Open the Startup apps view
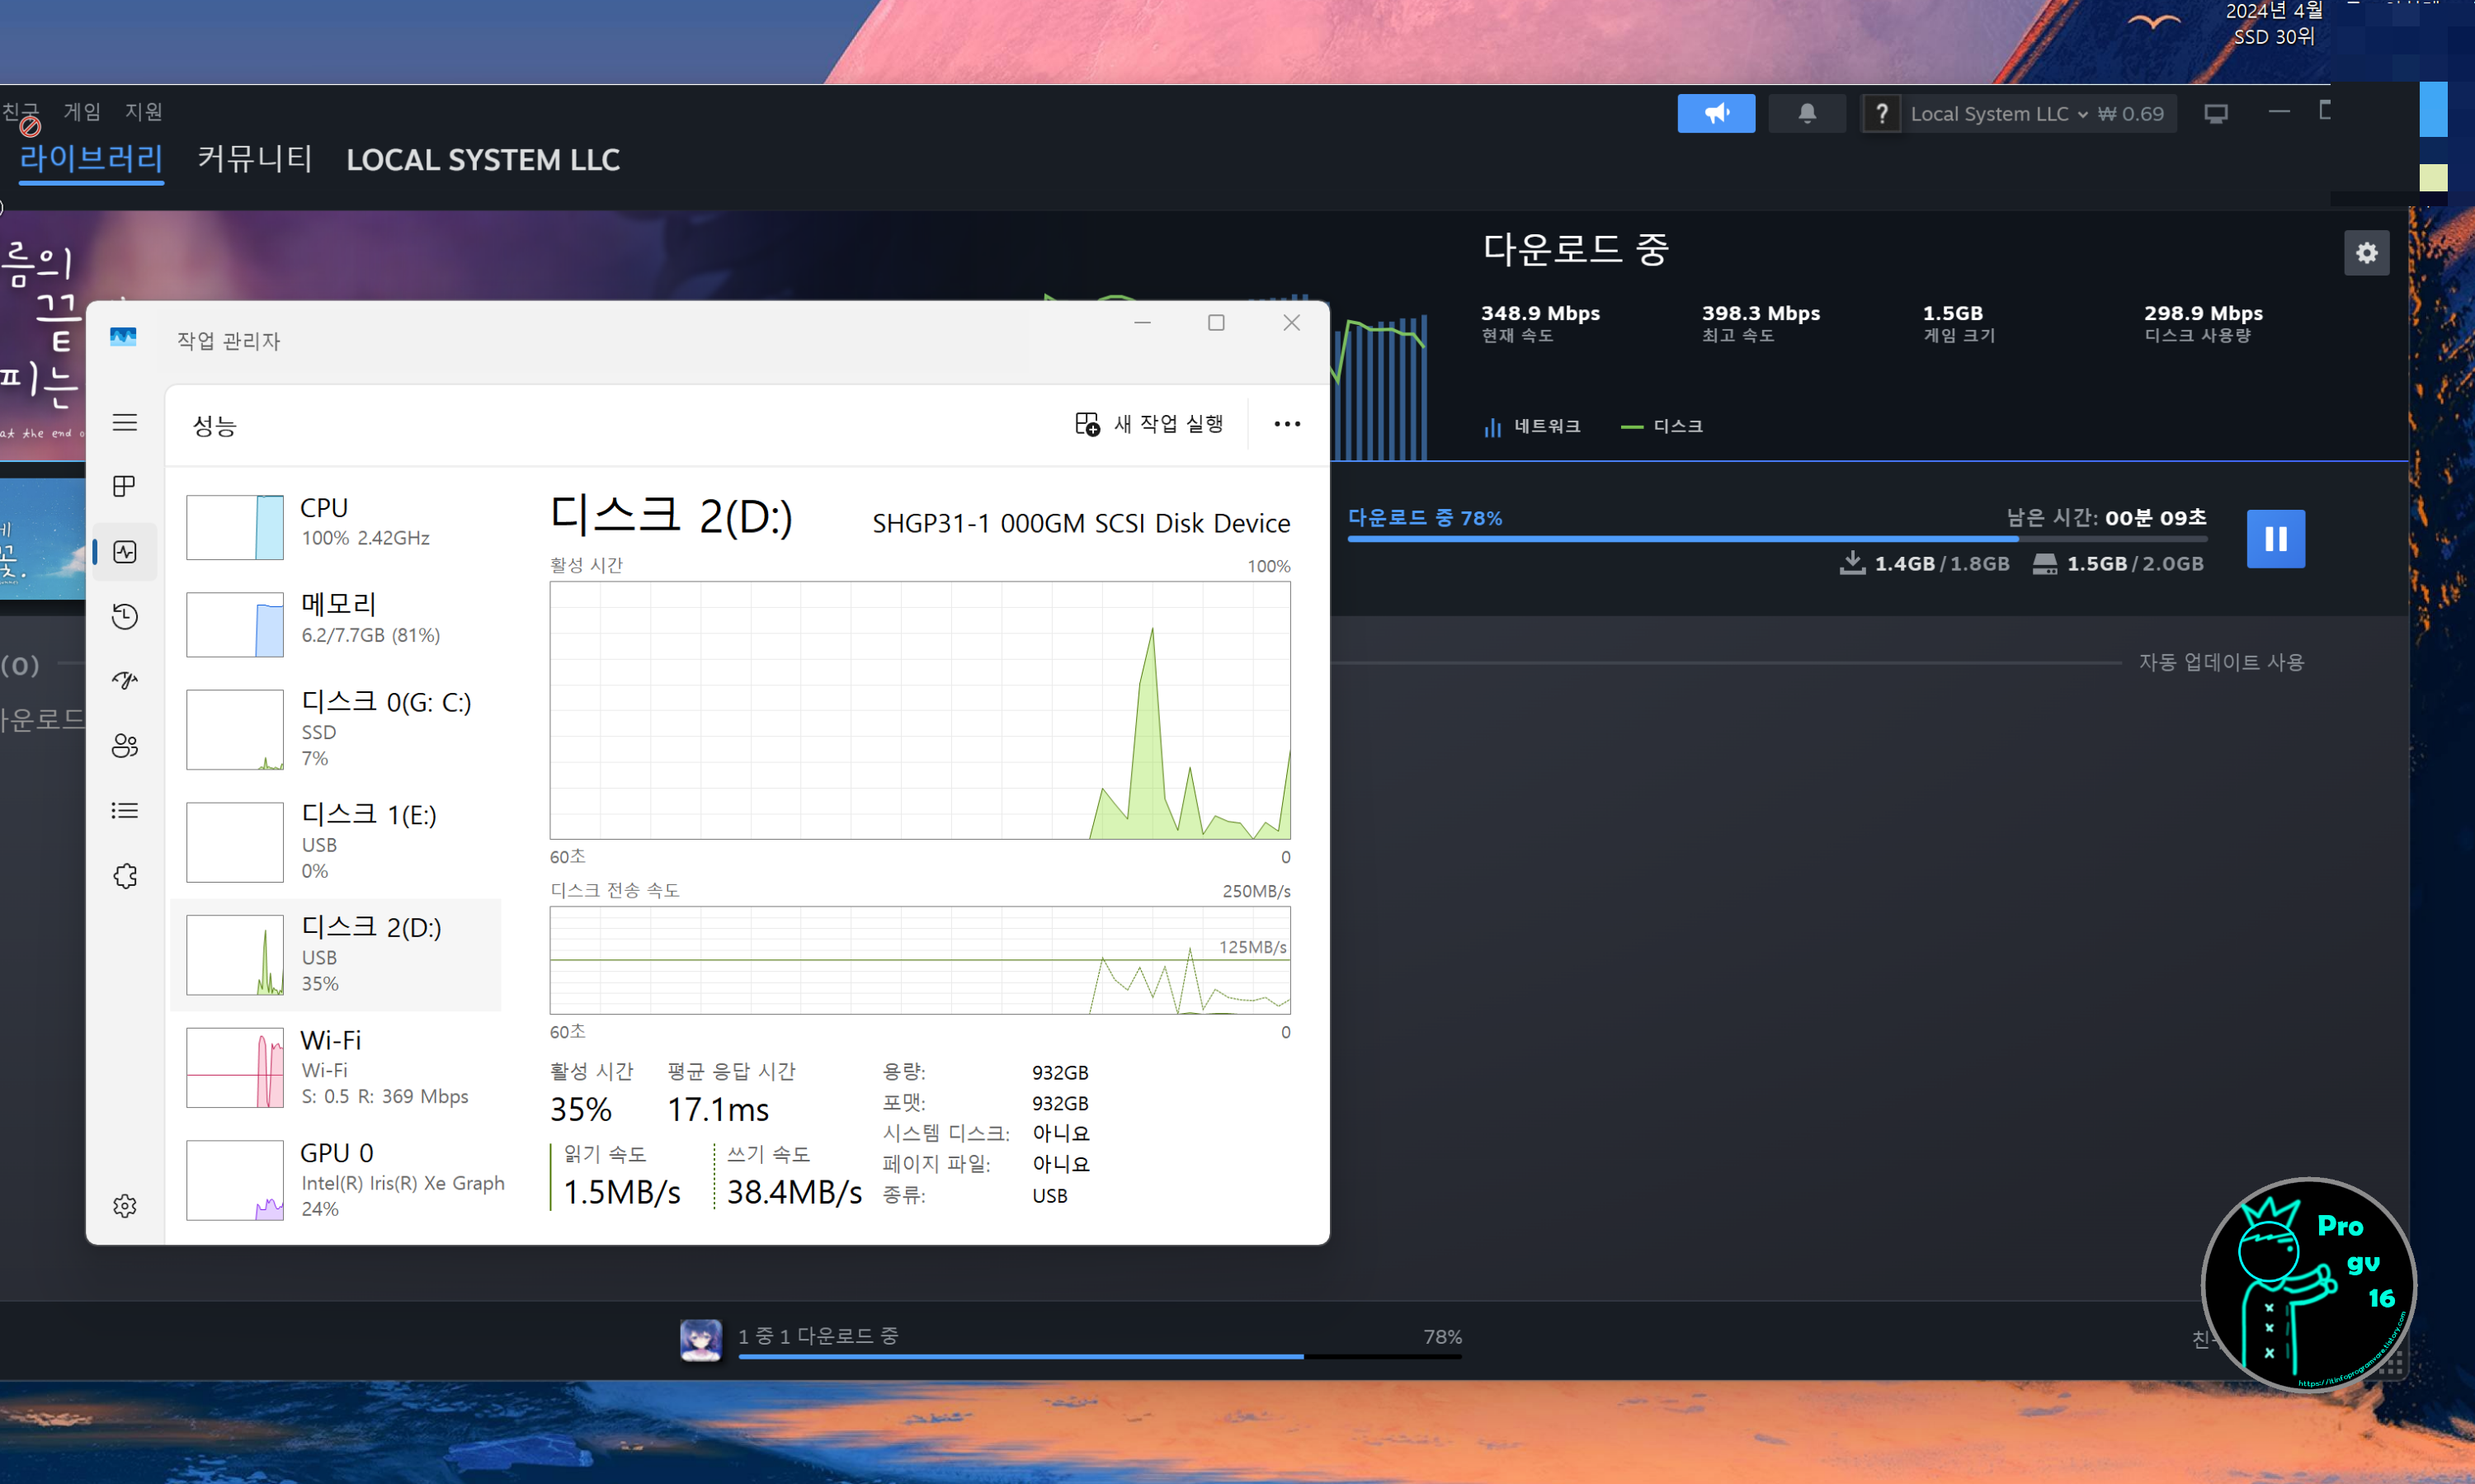This screenshot has width=2475, height=1484. click(125, 680)
